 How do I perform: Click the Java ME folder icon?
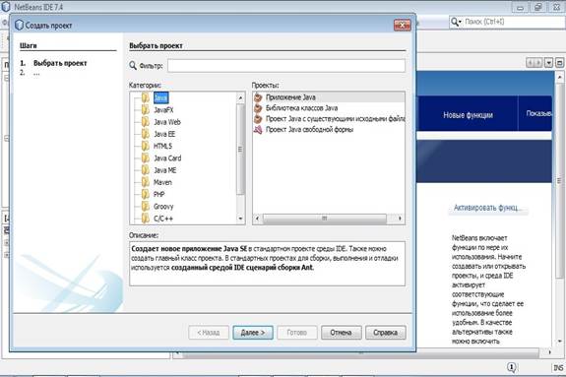[x=146, y=170]
